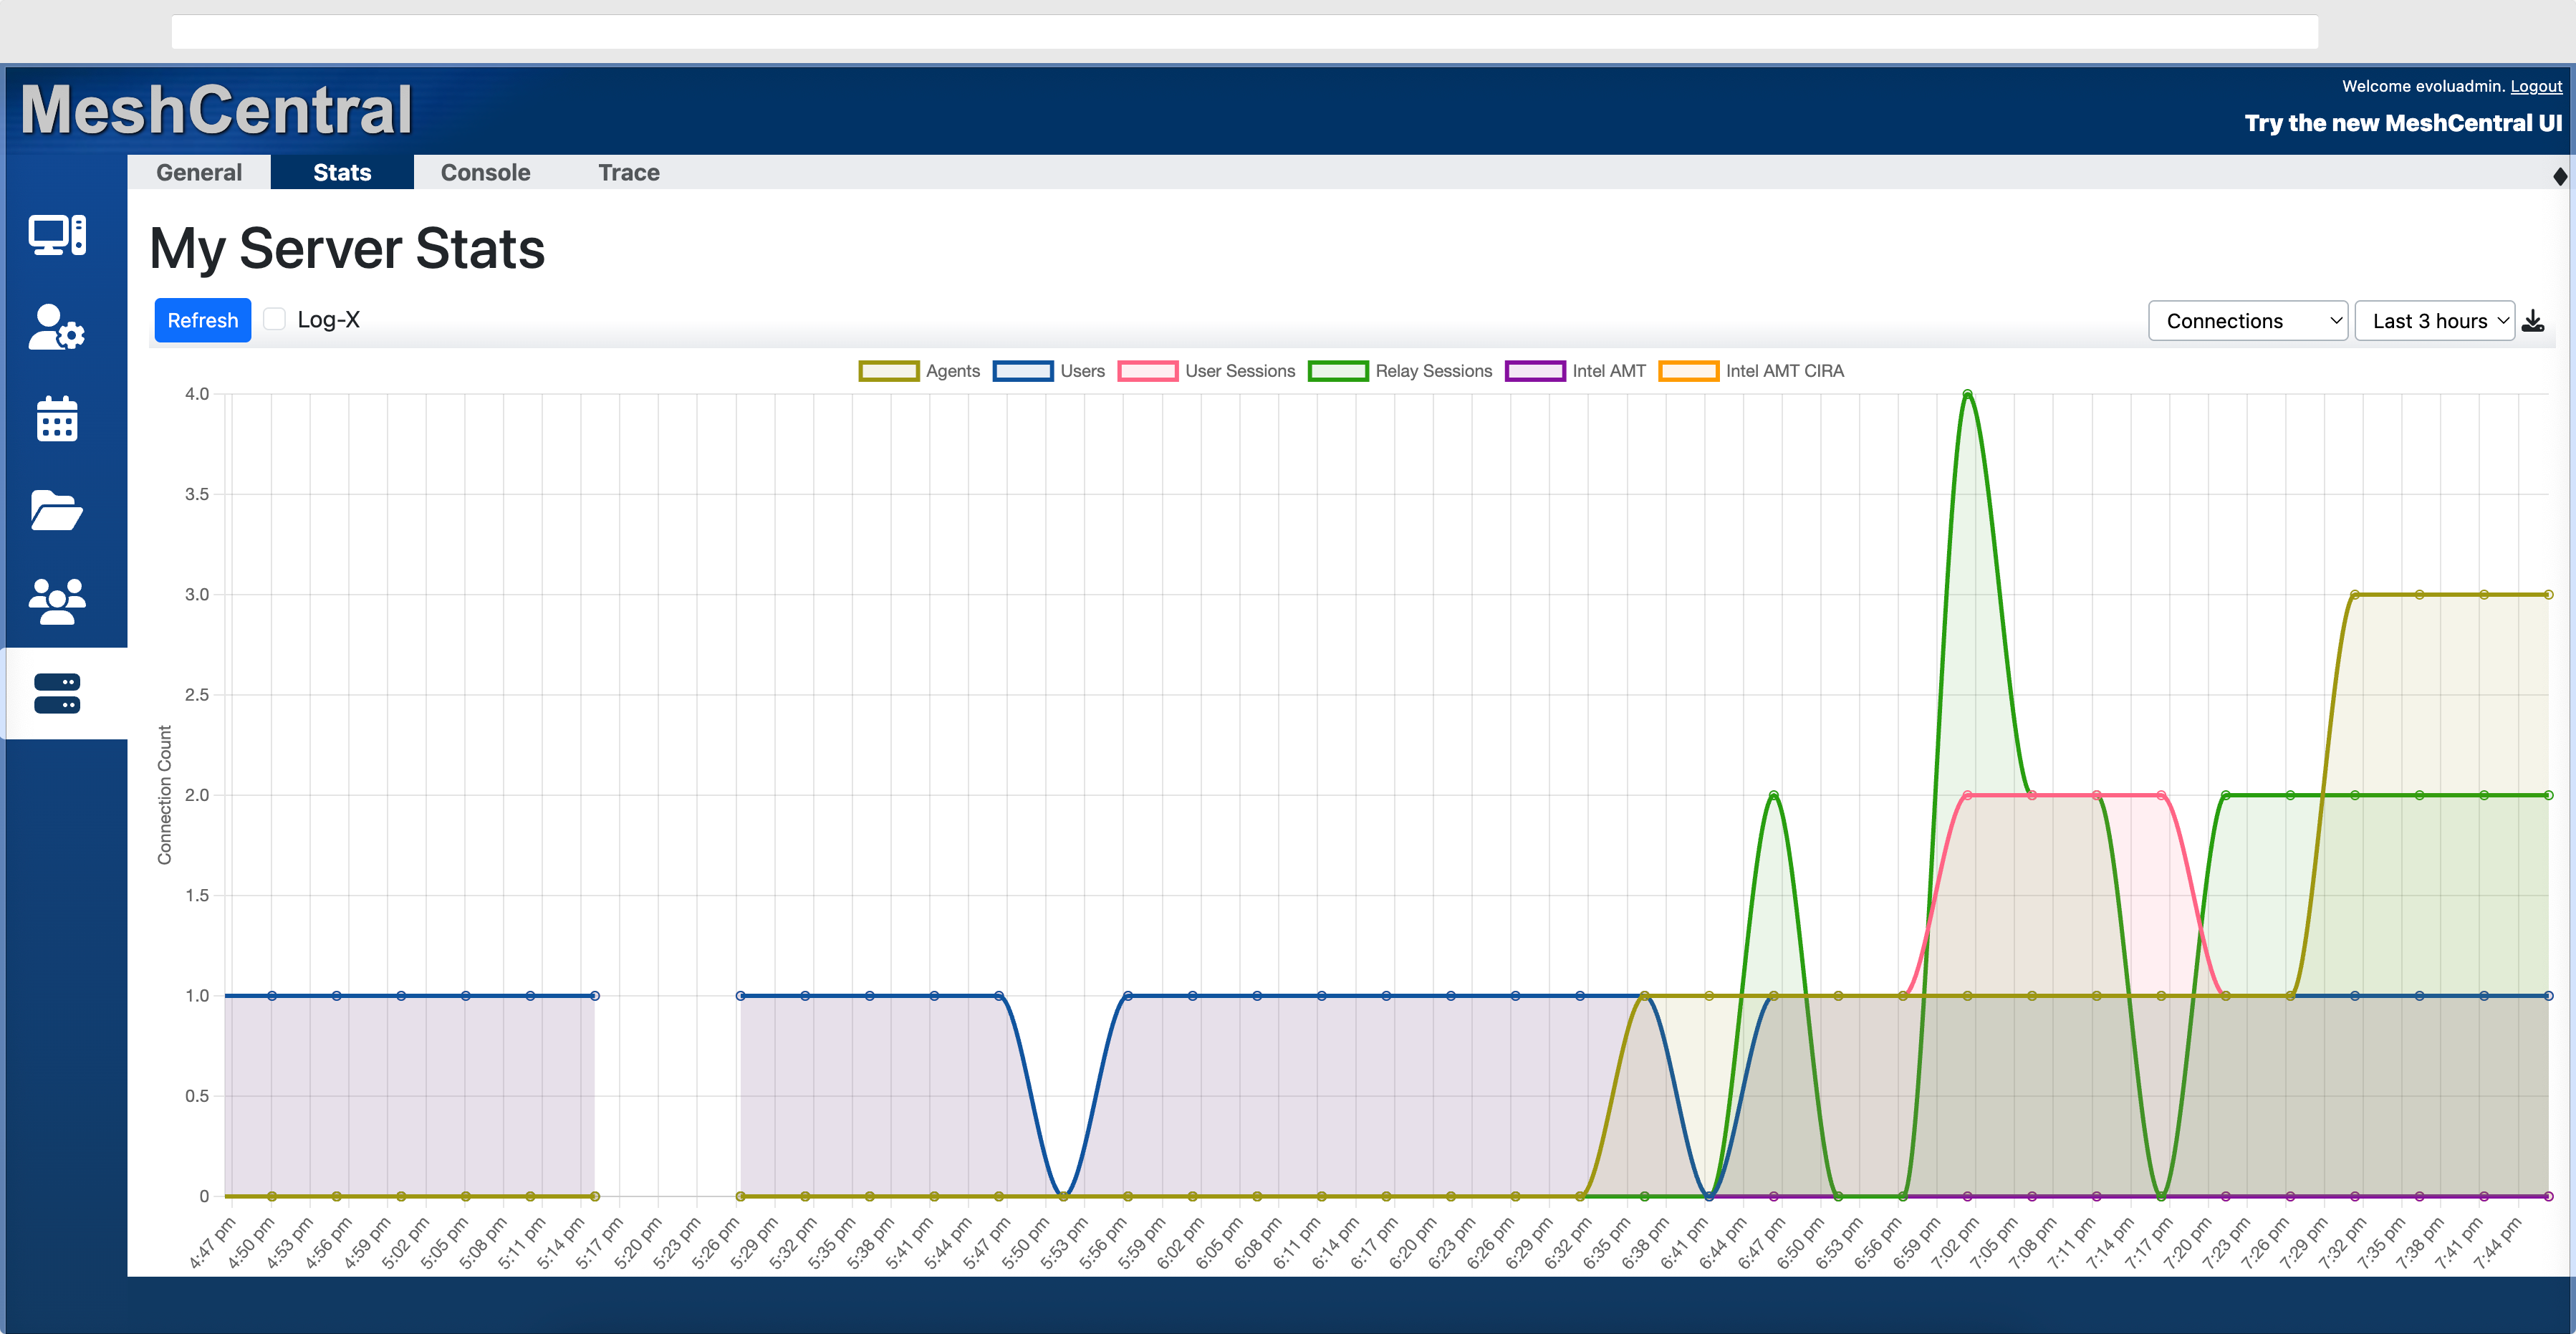Click the Refresh button

(x=203, y=320)
